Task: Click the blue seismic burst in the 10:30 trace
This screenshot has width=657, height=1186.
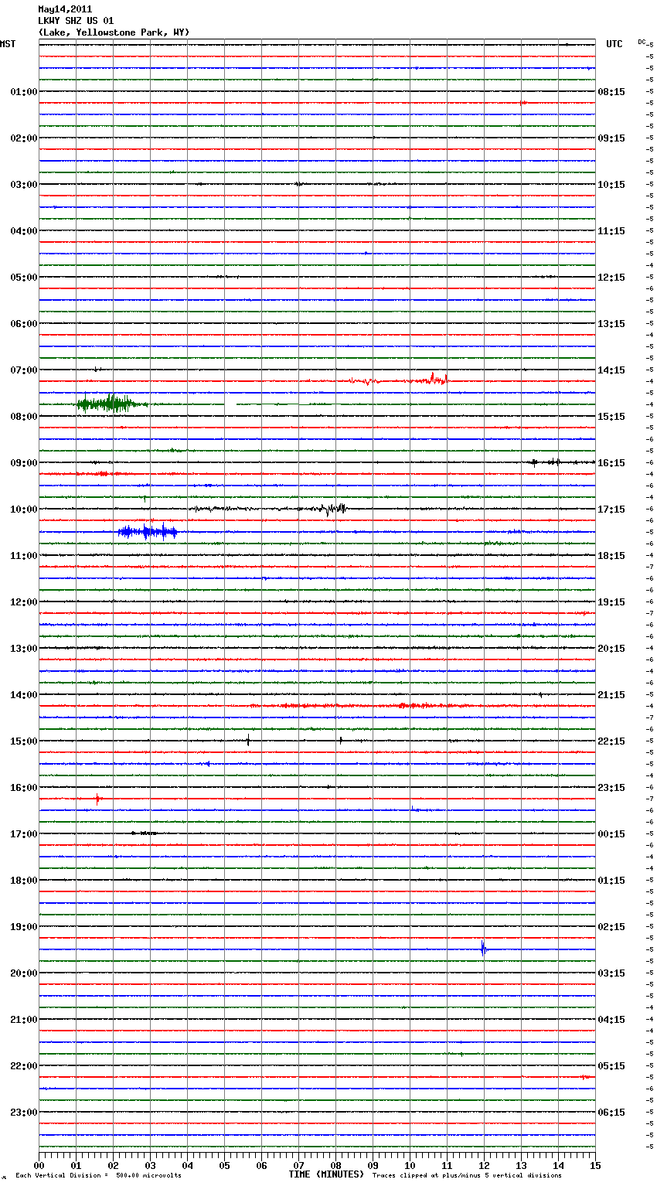Action: click(x=148, y=532)
